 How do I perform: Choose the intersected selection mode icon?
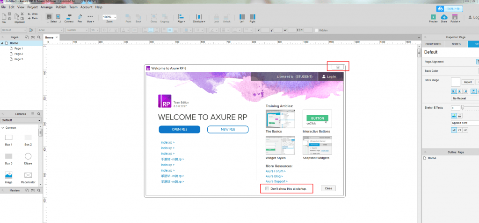click(x=49, y=16)
